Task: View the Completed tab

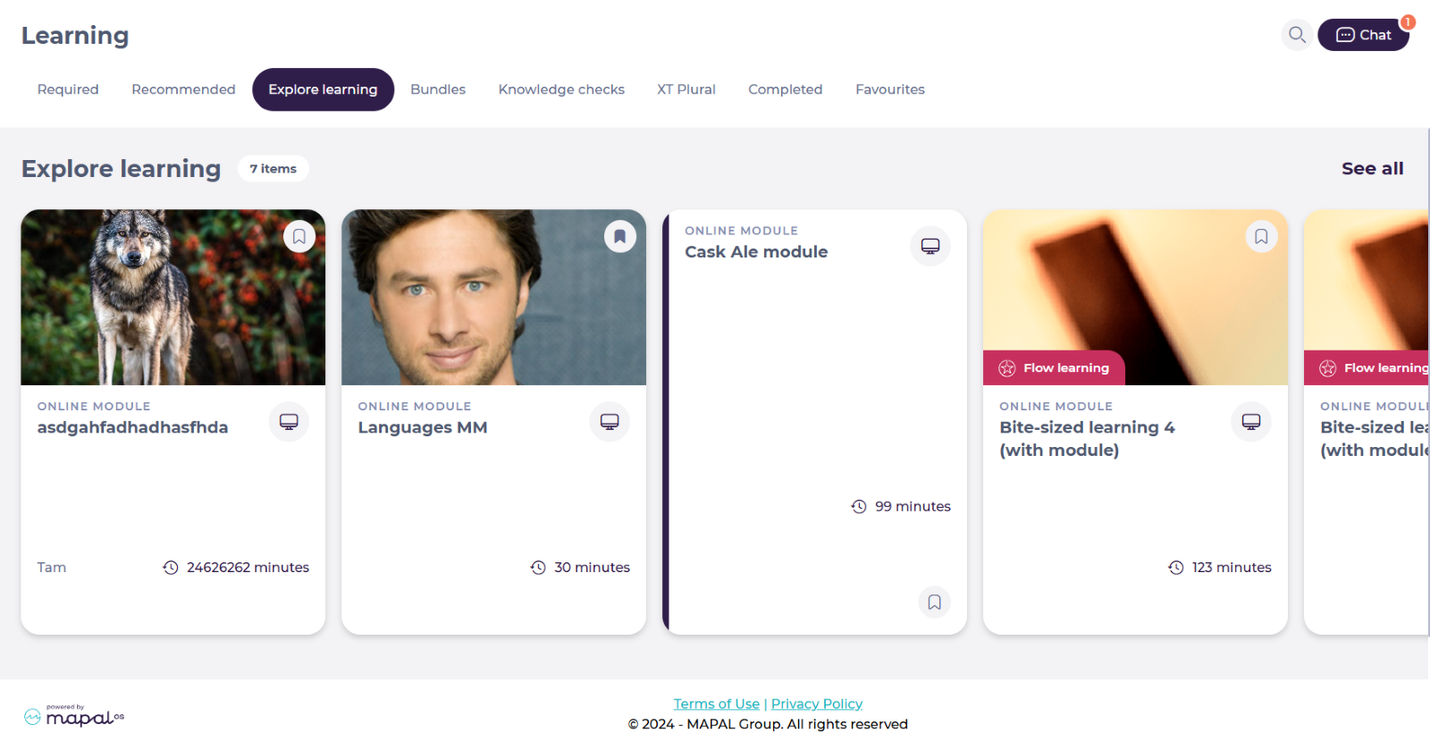Action: [785, 89]
